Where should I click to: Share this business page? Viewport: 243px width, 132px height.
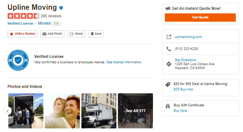pyautogui.click(x=76, y=34)
